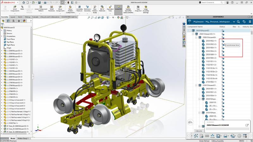Viewport: 253px width, 142px height.
Task: Expand the History node in feature tree
Action: pos(2,31)
